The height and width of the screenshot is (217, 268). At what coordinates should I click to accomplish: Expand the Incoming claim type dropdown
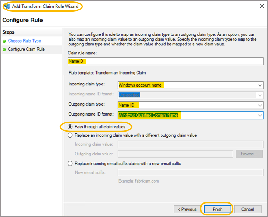(x=260, y=85)
